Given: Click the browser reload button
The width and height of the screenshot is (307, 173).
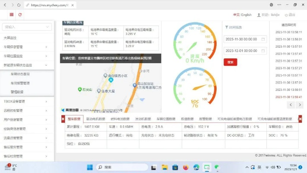Looking at the screenshot, I should [x=24, y=5].
